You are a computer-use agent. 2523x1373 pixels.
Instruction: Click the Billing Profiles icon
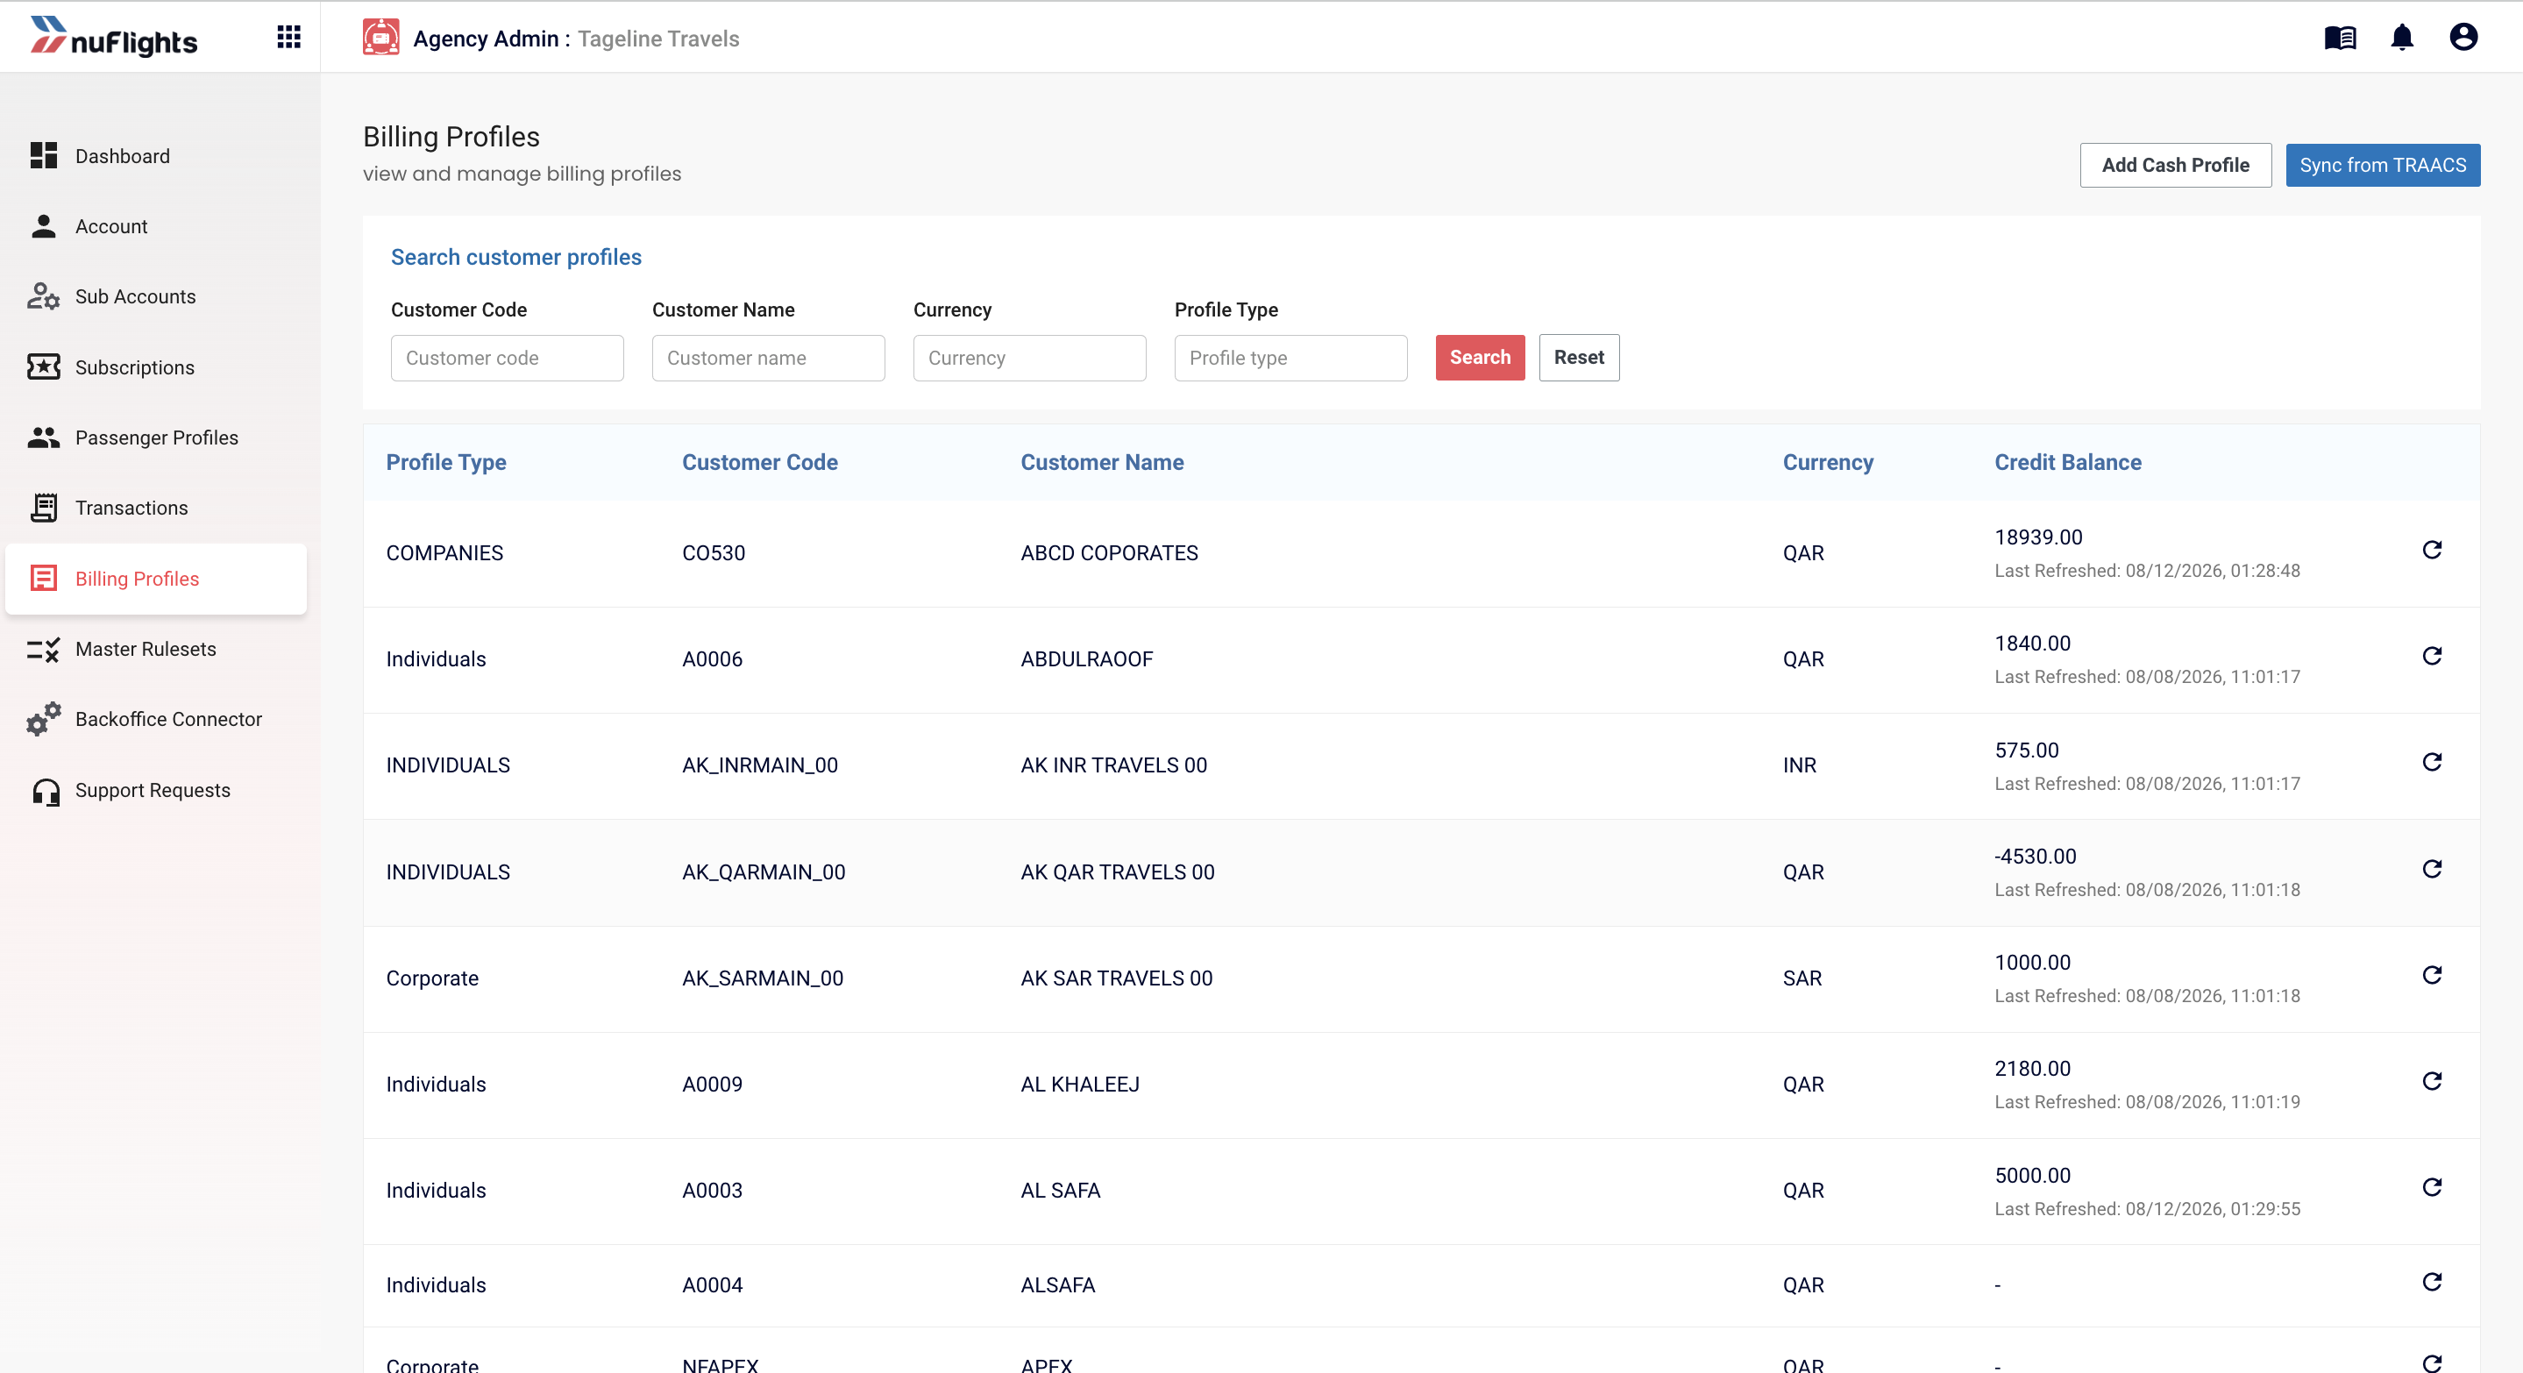43,578
